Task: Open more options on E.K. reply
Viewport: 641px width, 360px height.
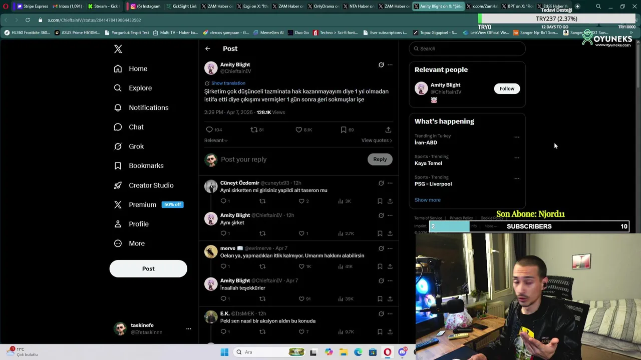Action: tap(390, 314)
